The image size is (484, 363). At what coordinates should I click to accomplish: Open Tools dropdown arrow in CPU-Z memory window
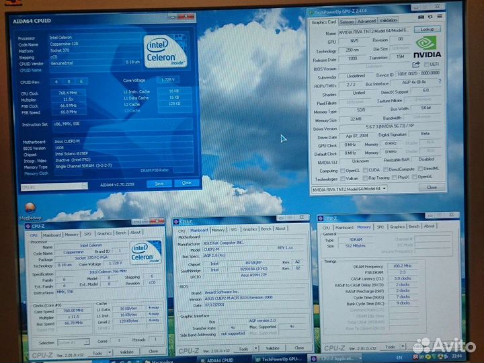point(403,346)
